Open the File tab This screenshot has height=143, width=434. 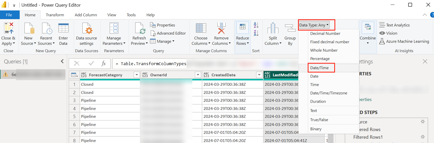coord(9,15)
